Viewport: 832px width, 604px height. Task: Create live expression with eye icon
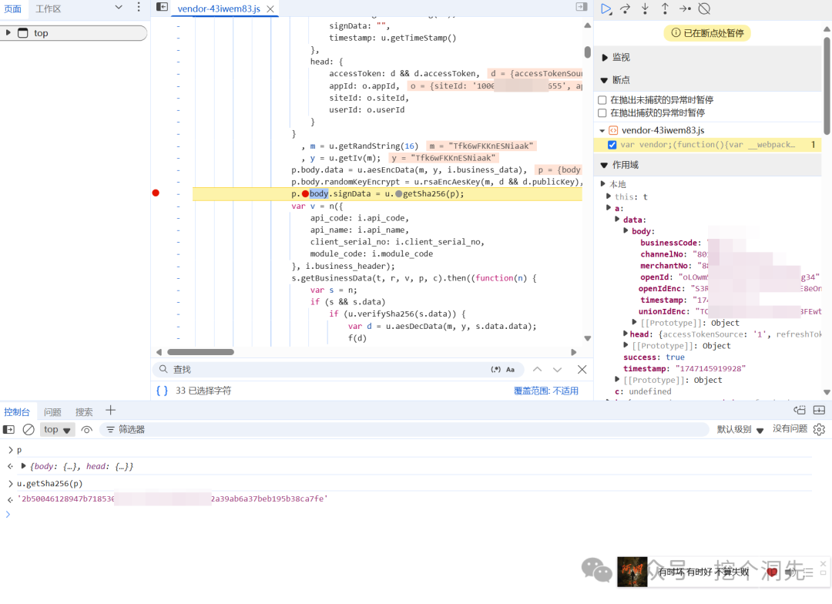click(x=86, y=429)
